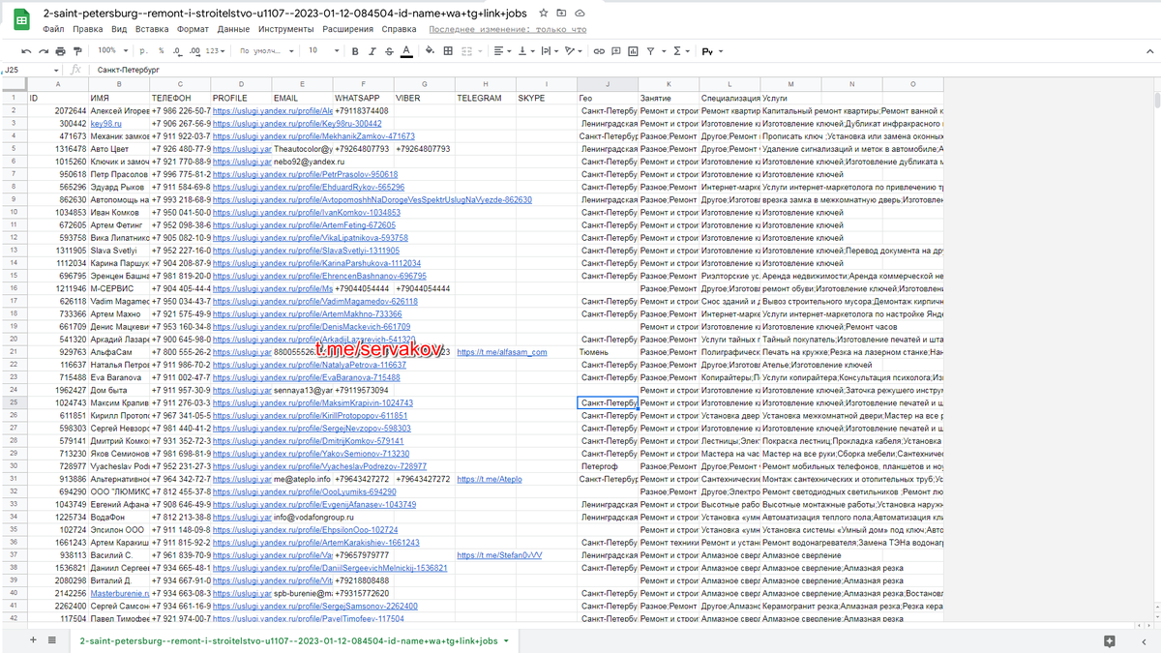Apply currency format with the р. button
The width and height of the screenshot is (1161, 653).
(x=144, y=50)
